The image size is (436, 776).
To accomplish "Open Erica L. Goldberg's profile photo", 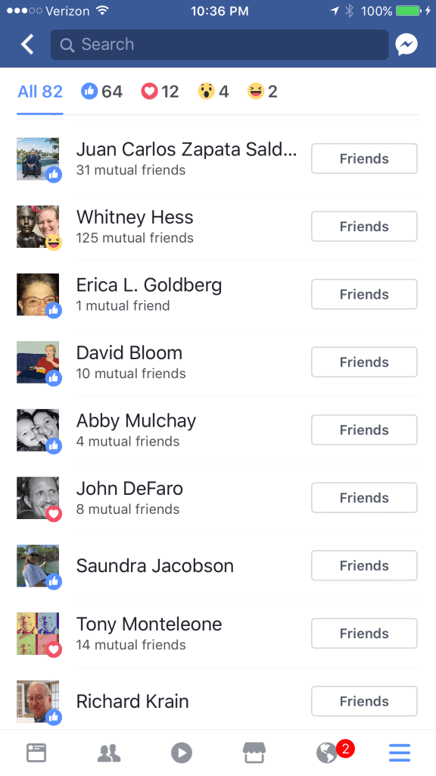I will (38, 295).
